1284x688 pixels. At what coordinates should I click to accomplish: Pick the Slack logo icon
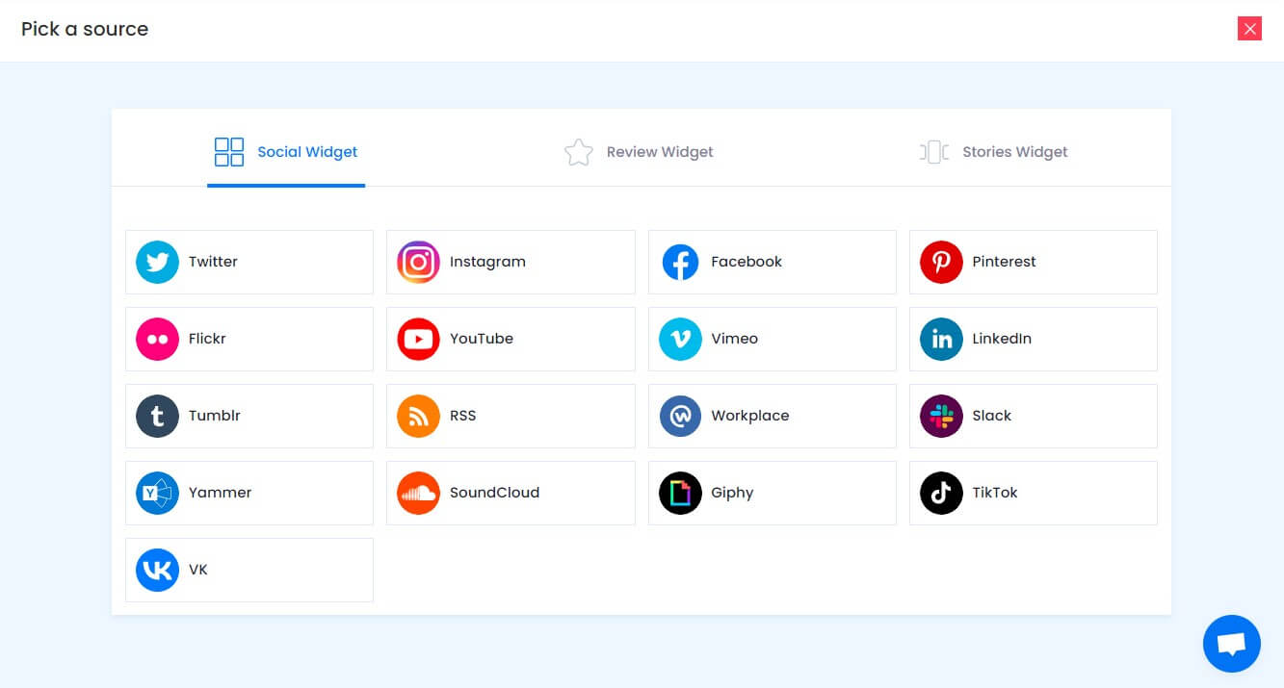(x=941, y=416)
